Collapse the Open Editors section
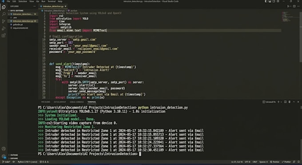Viewport: 302px width, 165px height. click(x=23, y=11)
